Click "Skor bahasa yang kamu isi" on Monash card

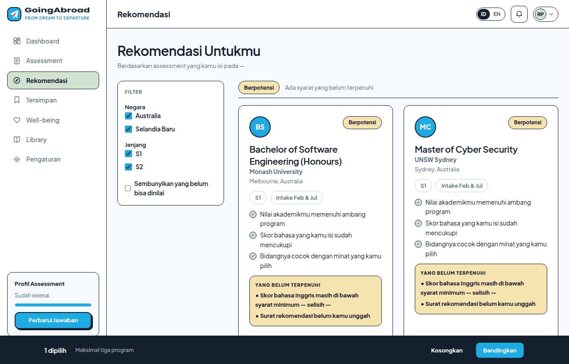pos(306,240)
